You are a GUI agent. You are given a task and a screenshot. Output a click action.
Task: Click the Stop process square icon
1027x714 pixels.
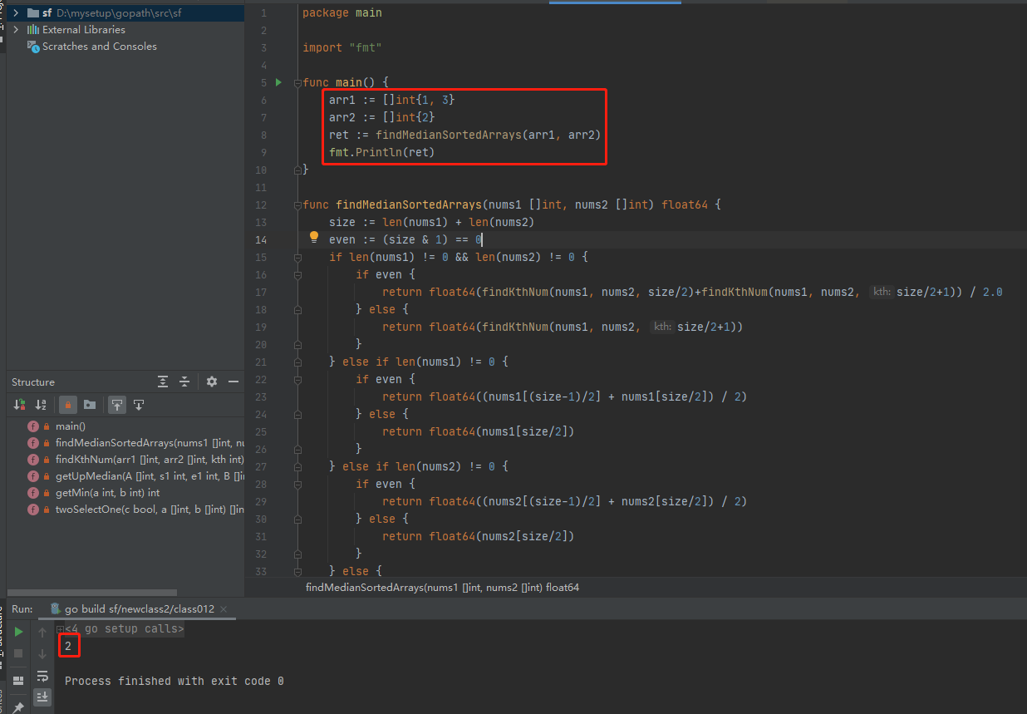[18, 654]
